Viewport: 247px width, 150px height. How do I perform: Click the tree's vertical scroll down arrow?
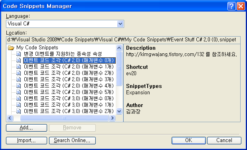119,111
